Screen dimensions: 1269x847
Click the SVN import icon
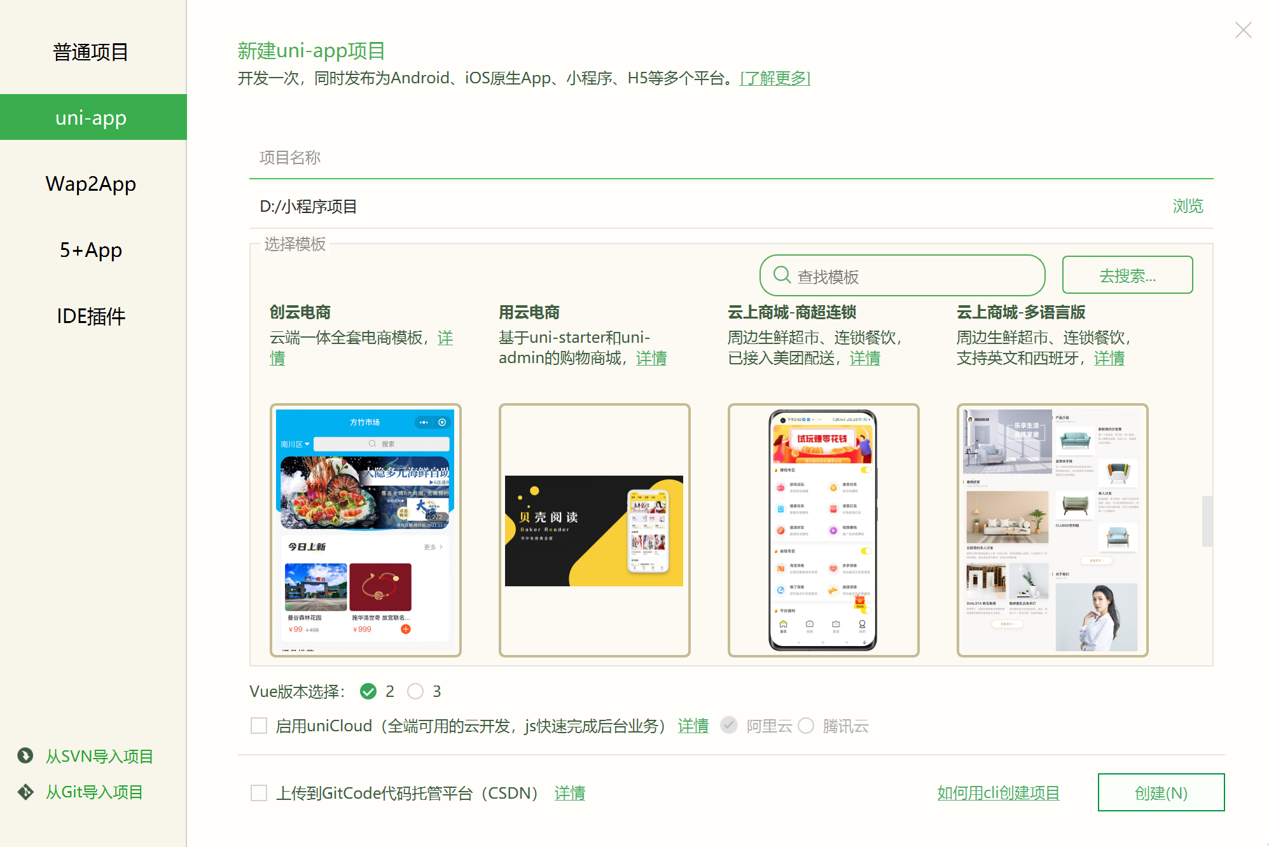[x=25, y=755]
